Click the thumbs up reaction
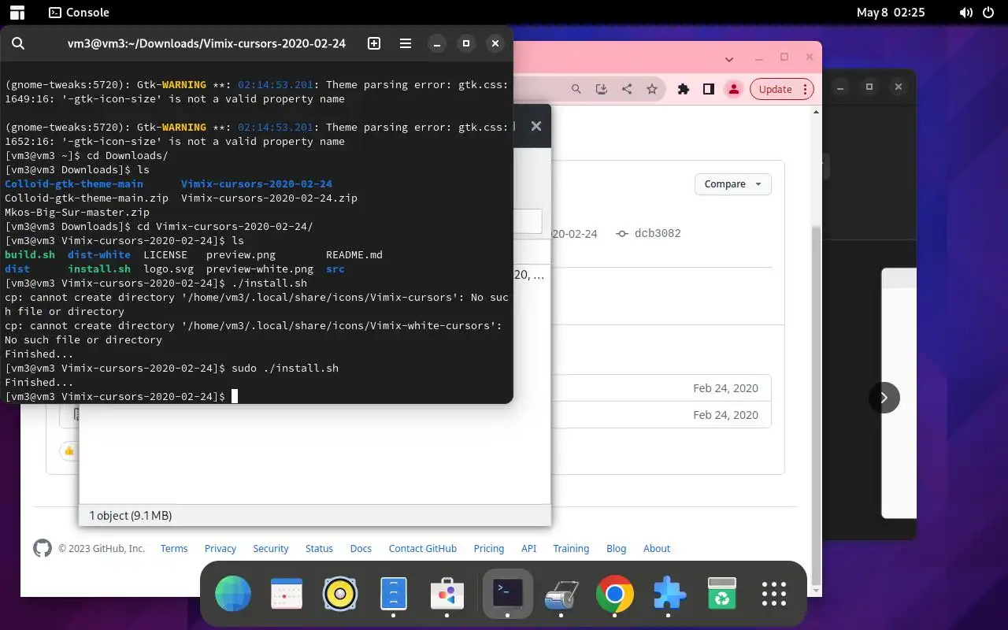 click(x=69, y=451)
